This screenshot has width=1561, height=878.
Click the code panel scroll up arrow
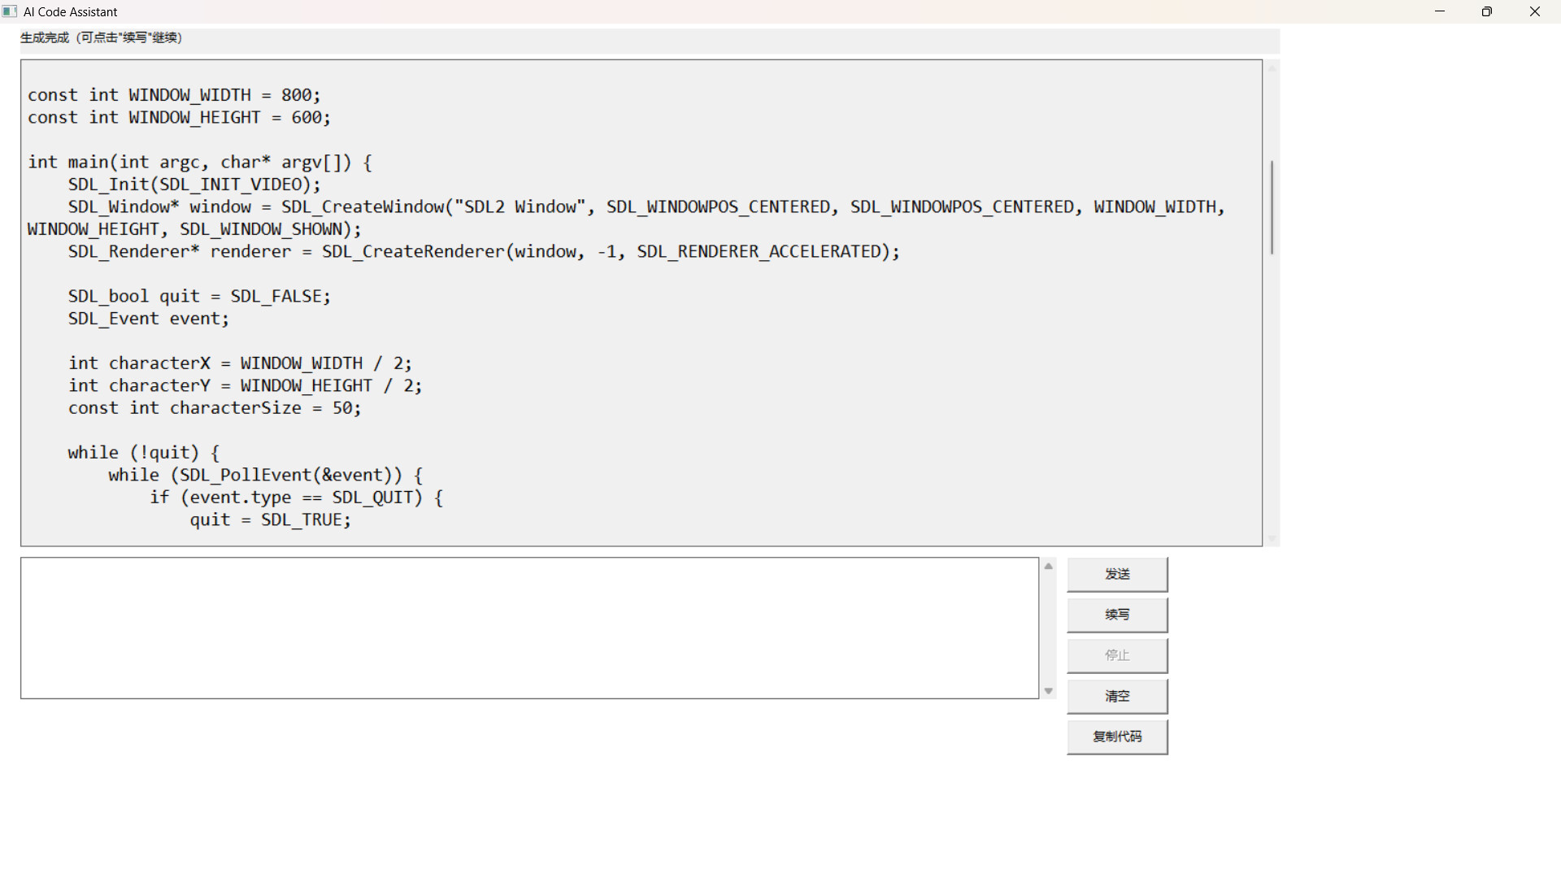tap(1272, 68)
